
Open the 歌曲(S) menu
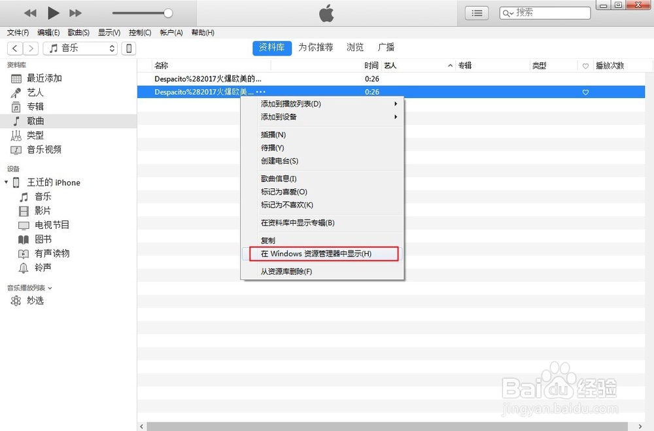click(x=78, y=33)
